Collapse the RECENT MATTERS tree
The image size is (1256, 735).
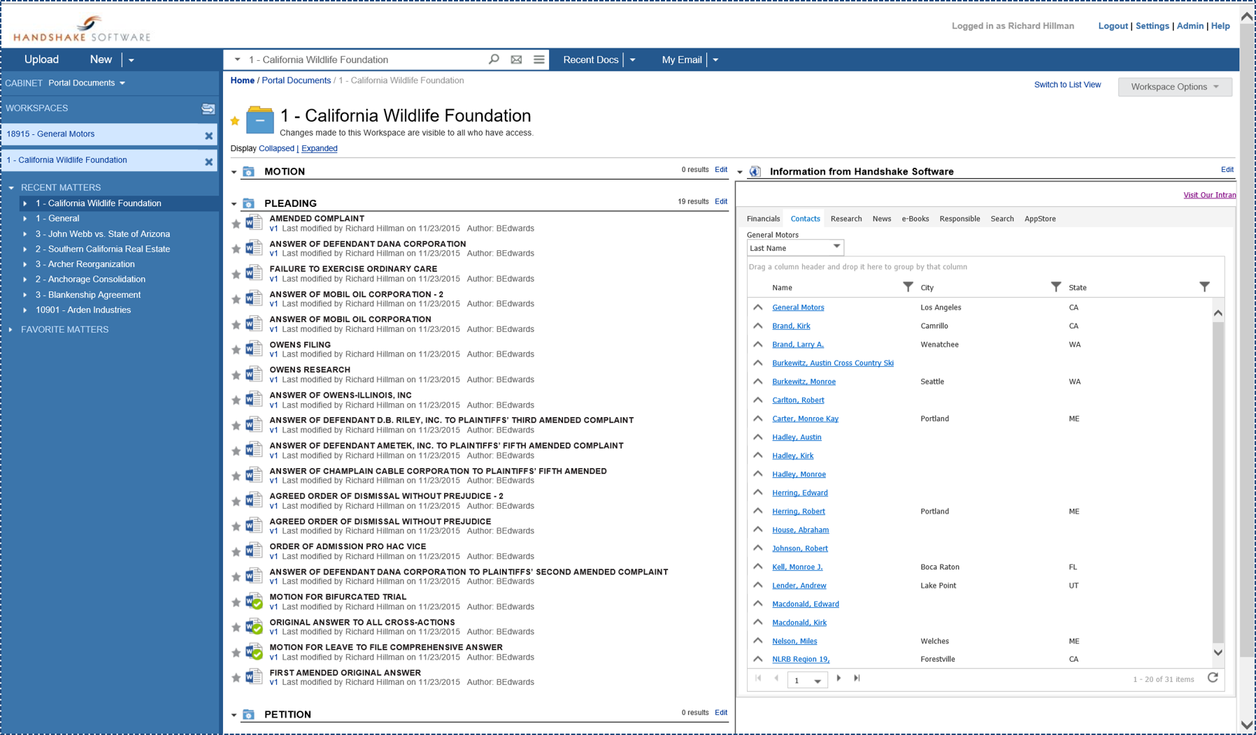(x=10, y=187)
